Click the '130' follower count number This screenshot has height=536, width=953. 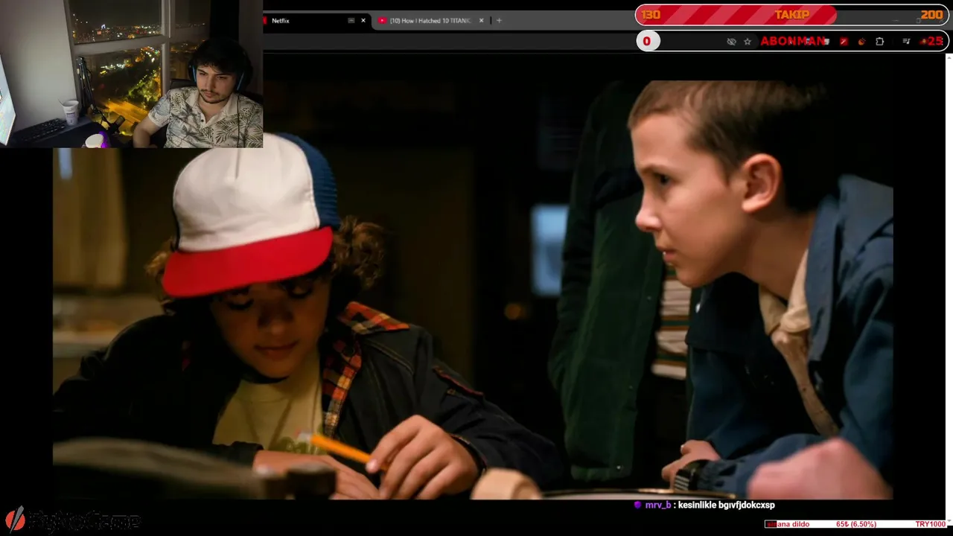click(x=651, y=15)
